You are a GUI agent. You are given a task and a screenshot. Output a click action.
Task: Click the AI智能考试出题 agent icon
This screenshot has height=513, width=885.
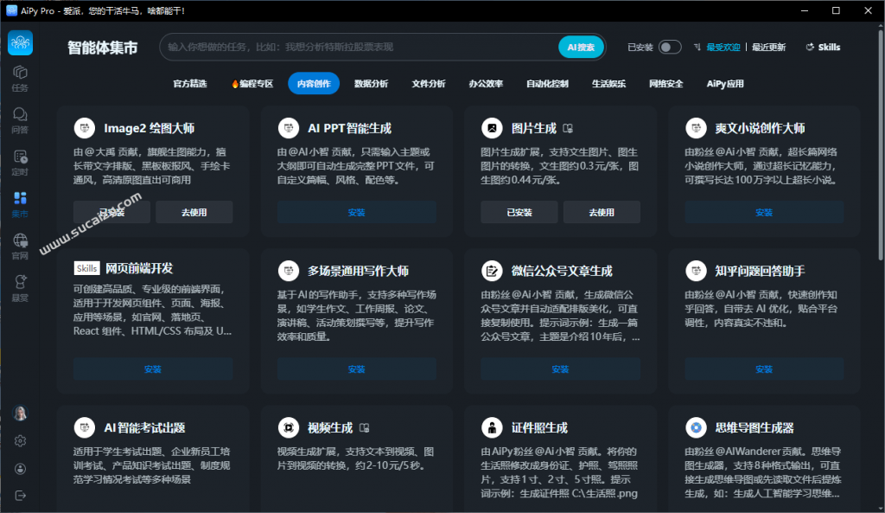85,427
